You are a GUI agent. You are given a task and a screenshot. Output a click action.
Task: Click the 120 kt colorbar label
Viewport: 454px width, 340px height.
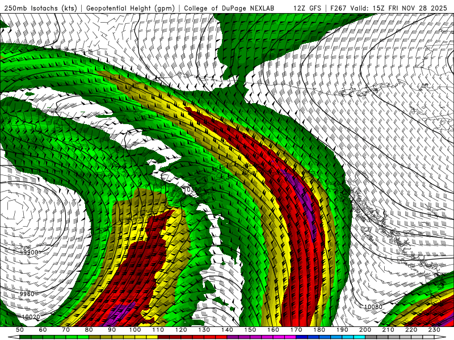tap(181, 330)
